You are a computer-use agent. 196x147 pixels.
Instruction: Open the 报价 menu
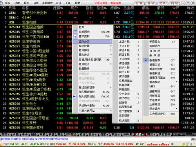tap(27, 3)
